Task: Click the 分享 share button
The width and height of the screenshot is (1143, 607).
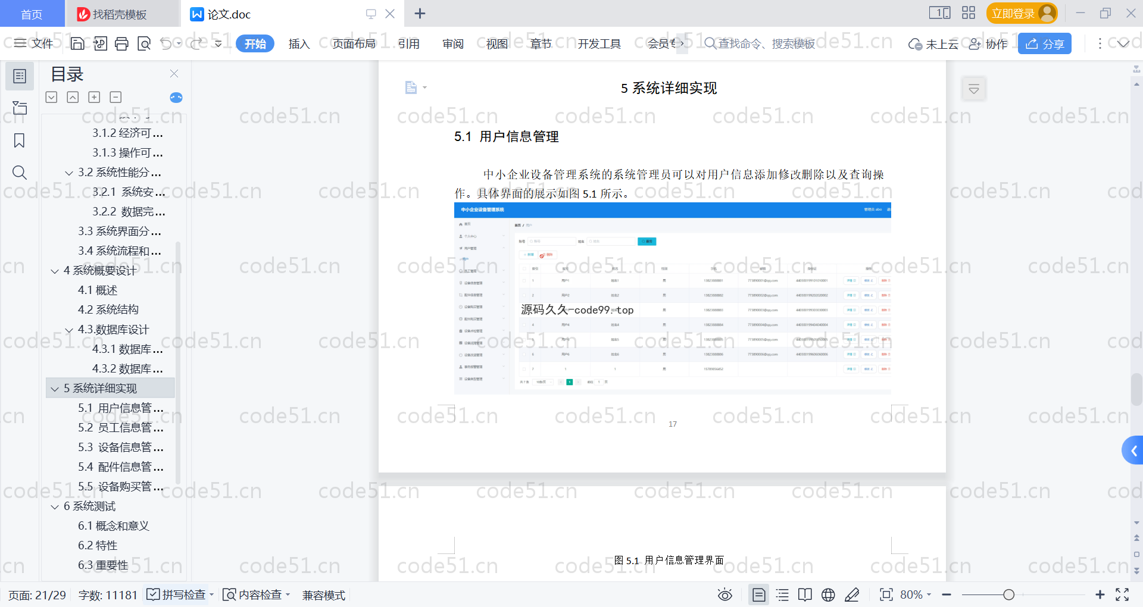Action: (1045, 43)
